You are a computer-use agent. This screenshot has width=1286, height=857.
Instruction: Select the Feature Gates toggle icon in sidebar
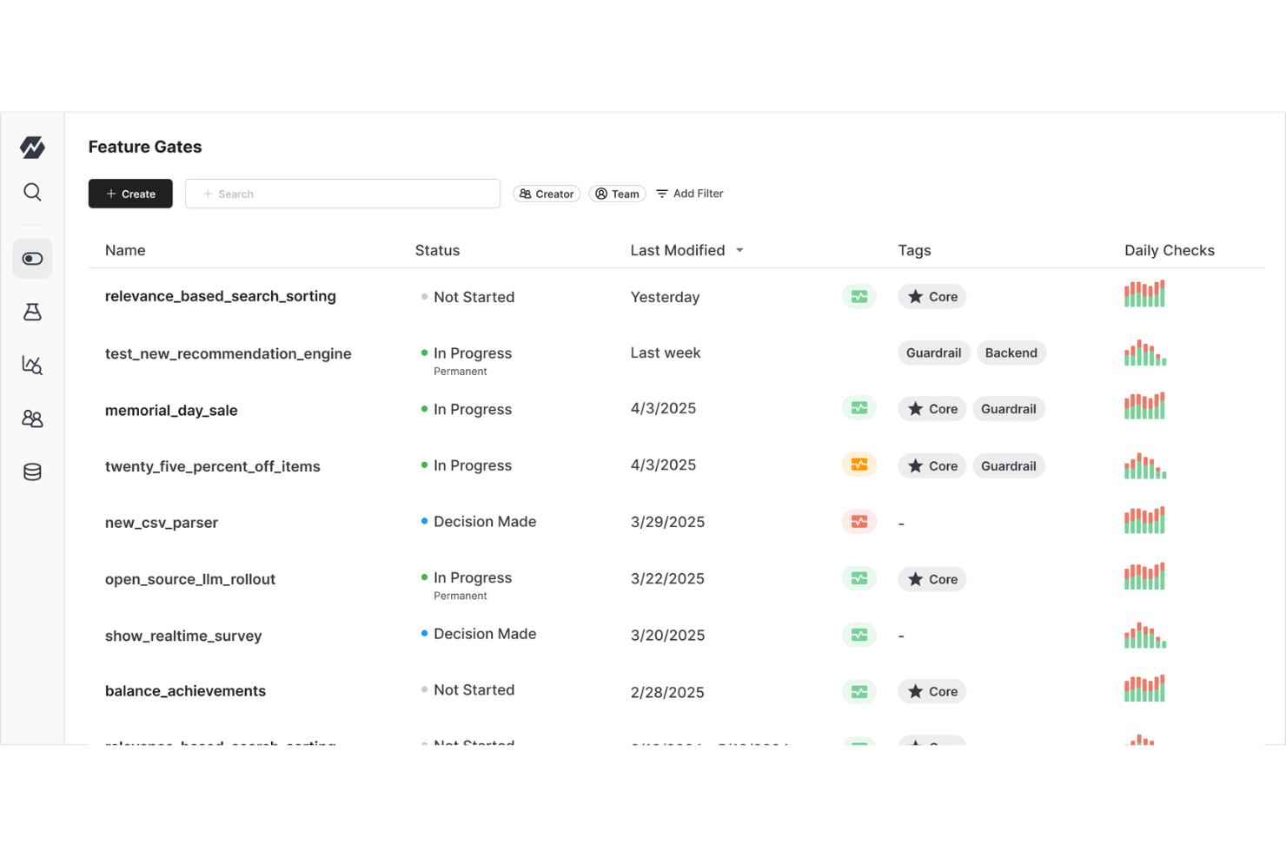point(32,259)
